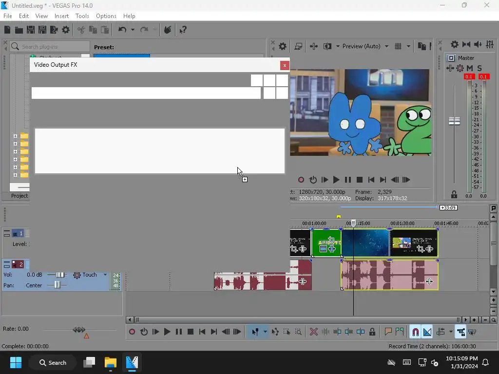Click the Render As icon in the toolbar
The height and width of the screenshot is (374, 499).
(54, 30)
